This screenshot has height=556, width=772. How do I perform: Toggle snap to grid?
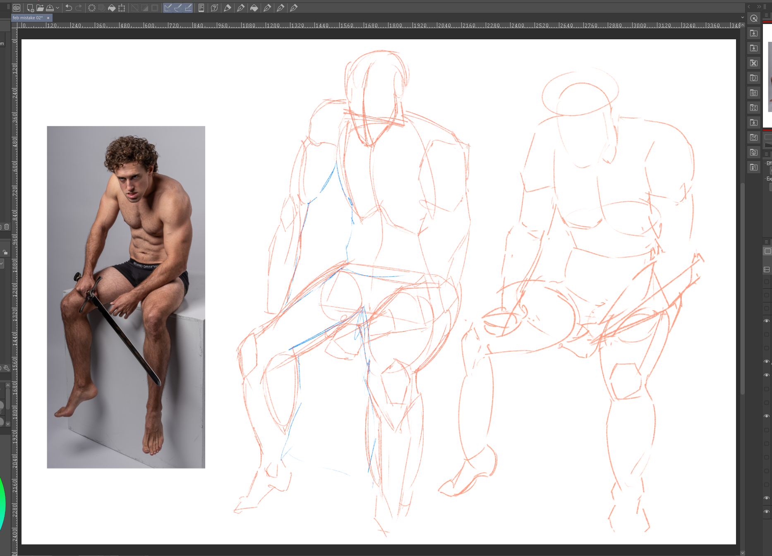click(x=188, y=8)
